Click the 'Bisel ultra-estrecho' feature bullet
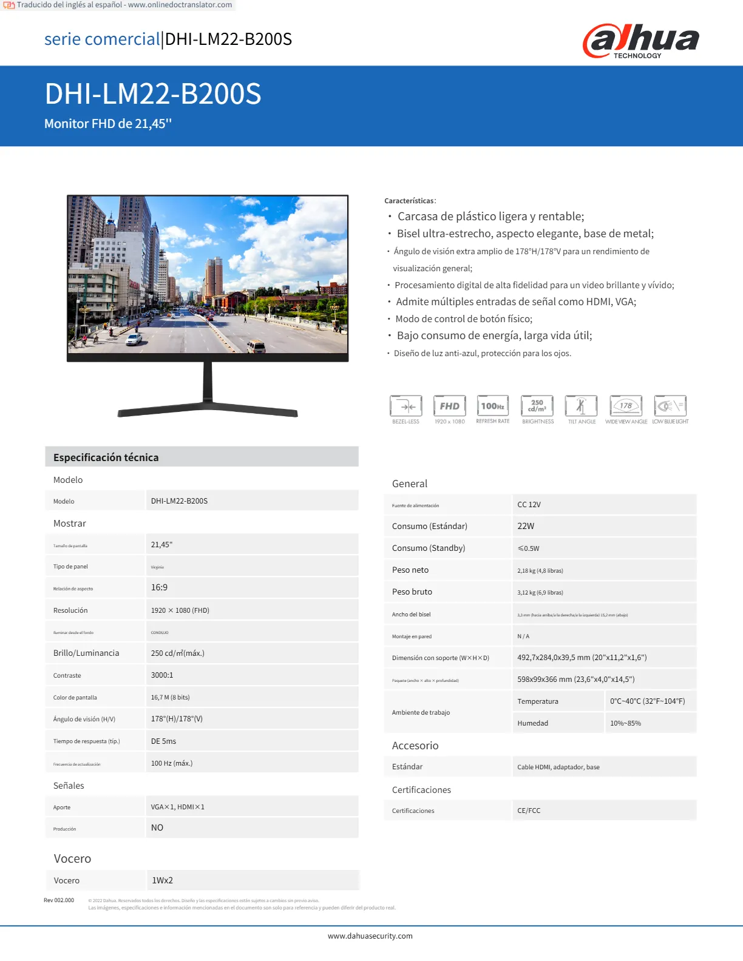 (525, 234)
